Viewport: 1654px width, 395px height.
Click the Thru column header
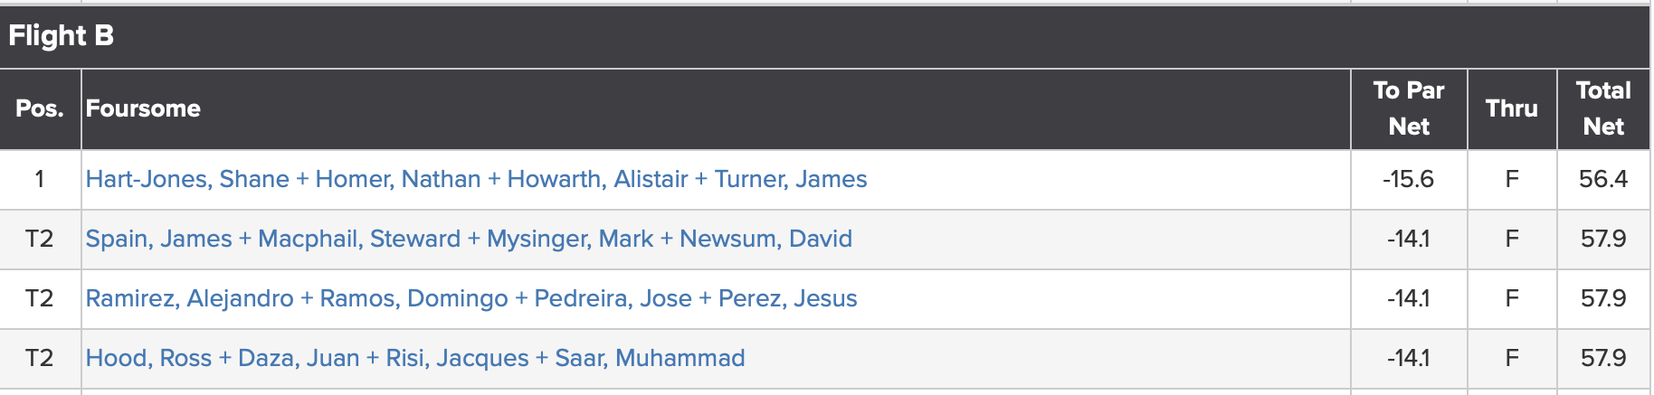tap(1512, 108)
